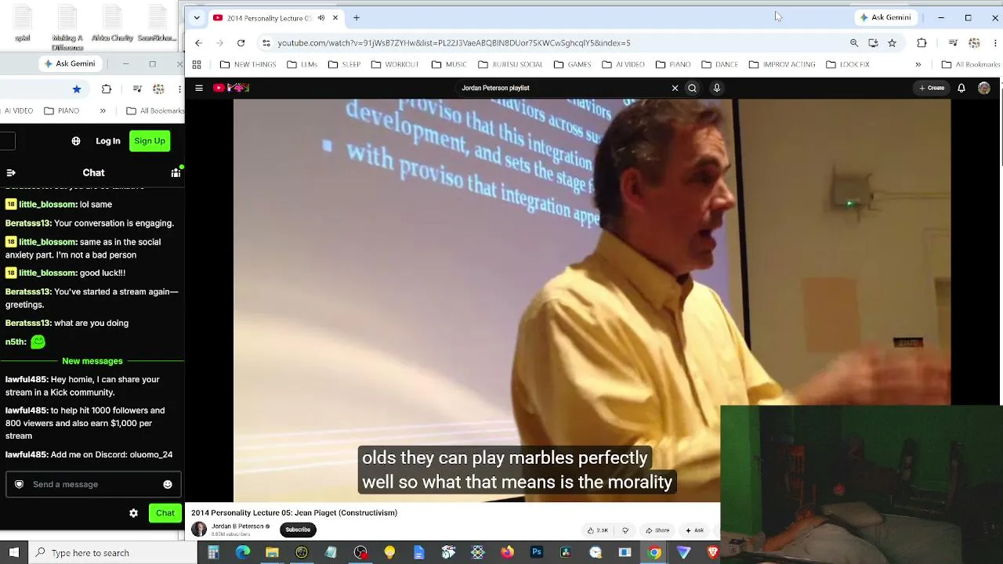Open the Kick emote picker smiley
The image size is (1003, 564).
[168, 484]
